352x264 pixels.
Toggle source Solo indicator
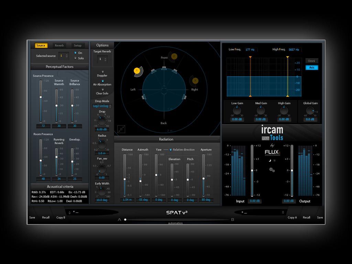[x=75, y=58]
